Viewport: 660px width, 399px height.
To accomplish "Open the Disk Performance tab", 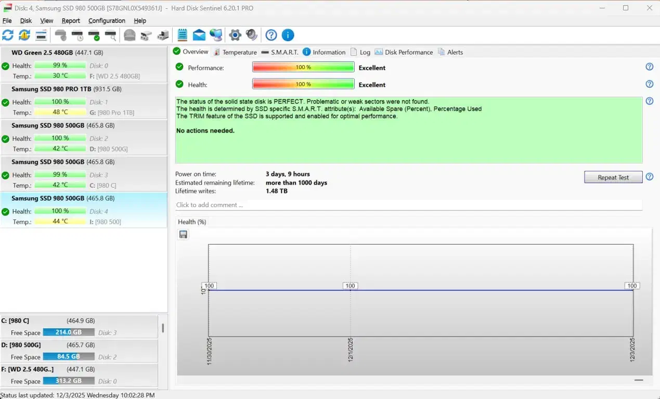I will click(x=404, y=52).
